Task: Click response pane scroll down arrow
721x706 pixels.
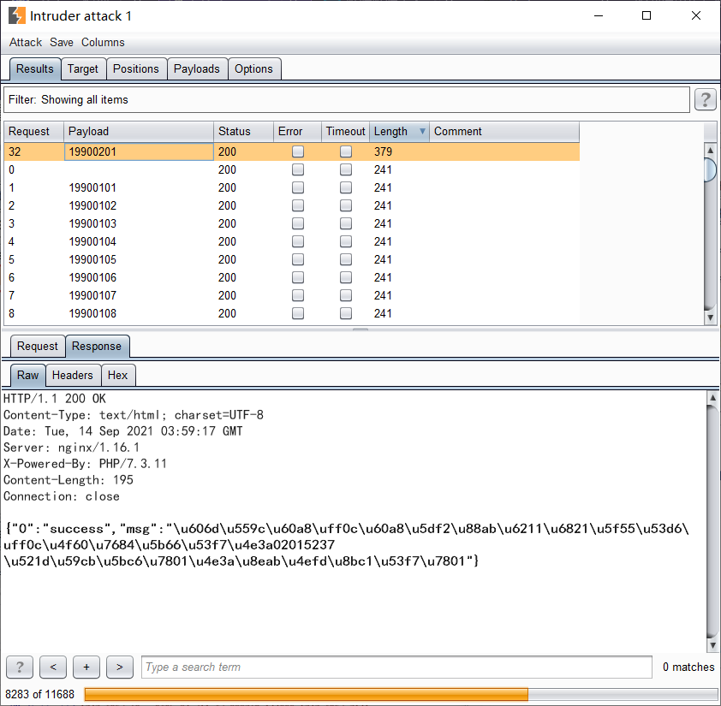Action: tap(712, 645)
